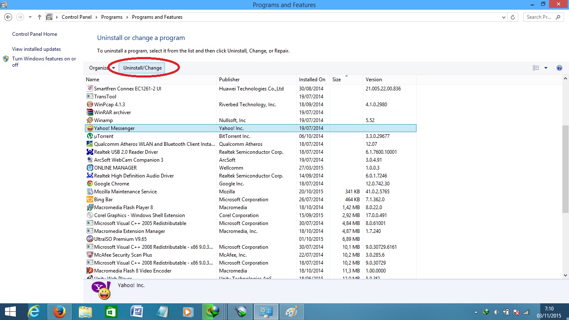Navigate back with the back arrow
569x320 pixels.
pos(8,17)
